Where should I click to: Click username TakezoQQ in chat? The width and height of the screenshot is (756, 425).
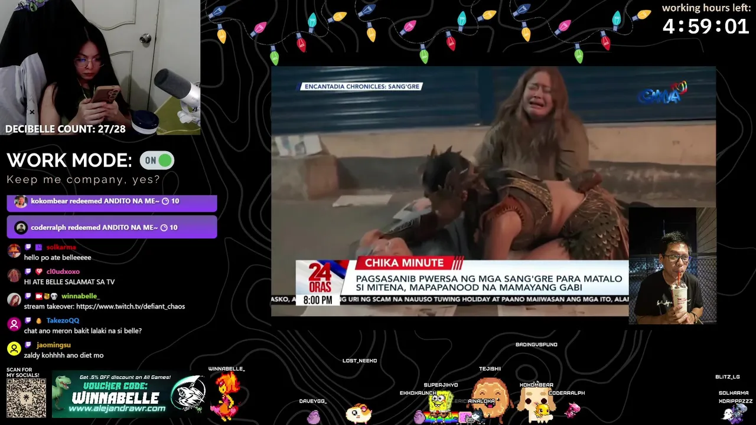coord(63,321)
